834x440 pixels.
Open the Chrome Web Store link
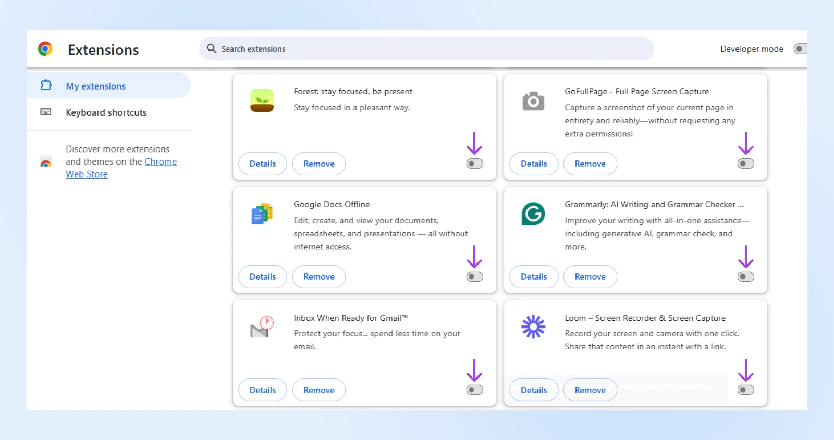tap(121, 168)
